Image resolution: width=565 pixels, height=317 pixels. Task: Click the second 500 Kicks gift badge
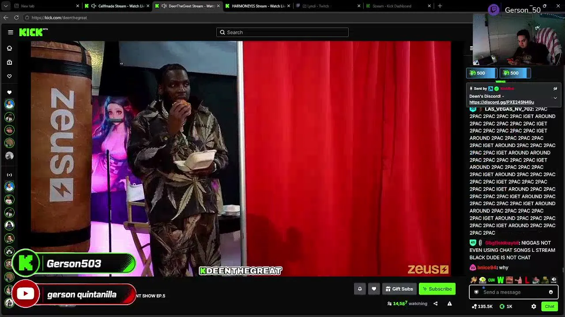pyautogui.click(x=515, y=73)
